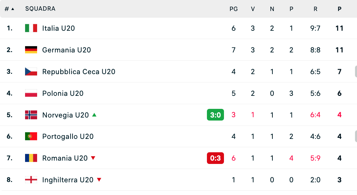Sort standings by SQUADRA column header
The image size is (357, 195).
click(40, 9)
